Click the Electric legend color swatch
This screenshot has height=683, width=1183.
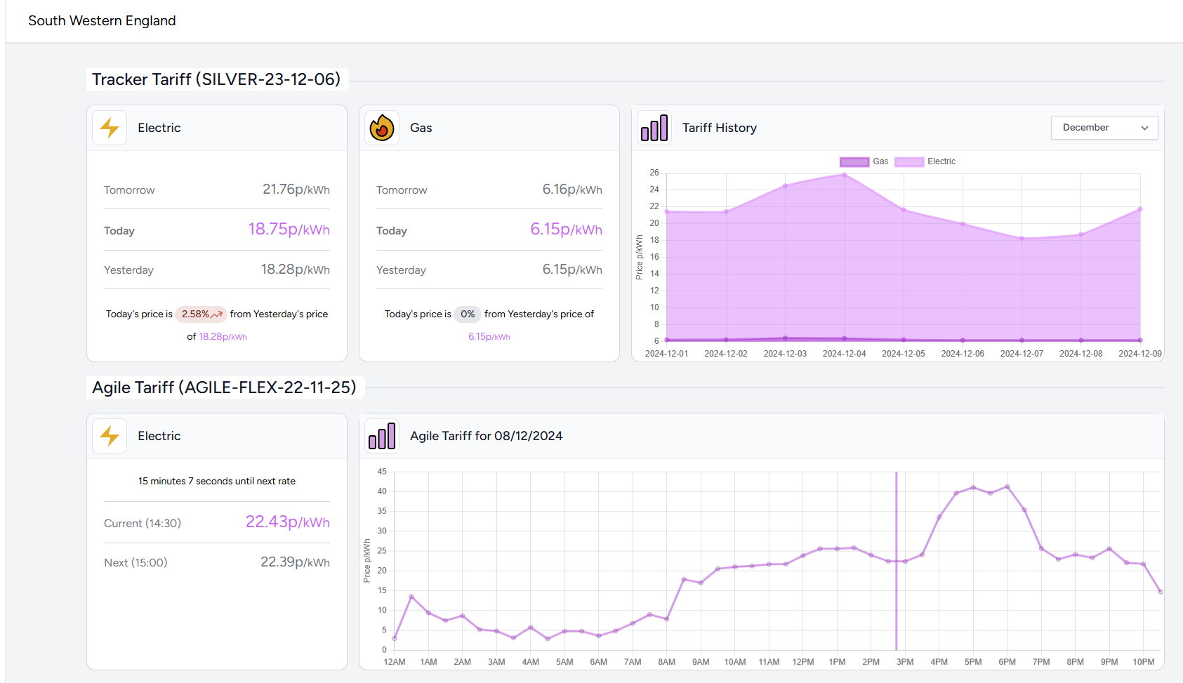pyautogui.click(x=909, y=161)
